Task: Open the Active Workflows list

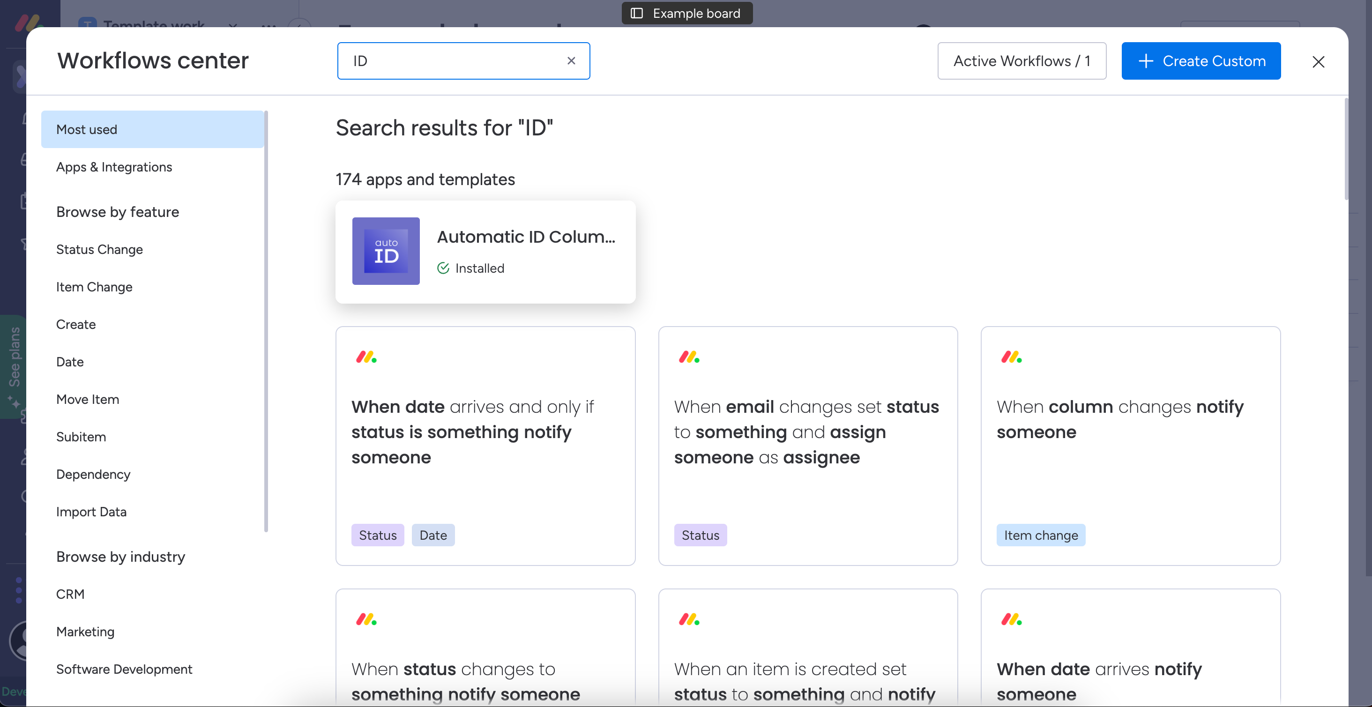Action: (1021, 61)
